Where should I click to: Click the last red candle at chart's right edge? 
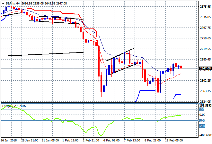tap(181, 67)
